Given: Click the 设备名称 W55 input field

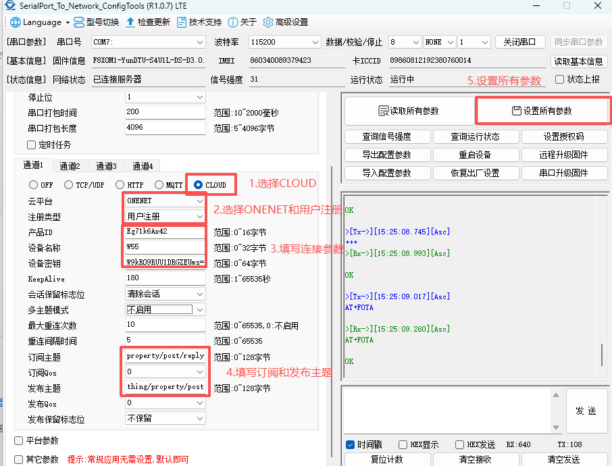Looking at the screenshot, I should 165,247.
